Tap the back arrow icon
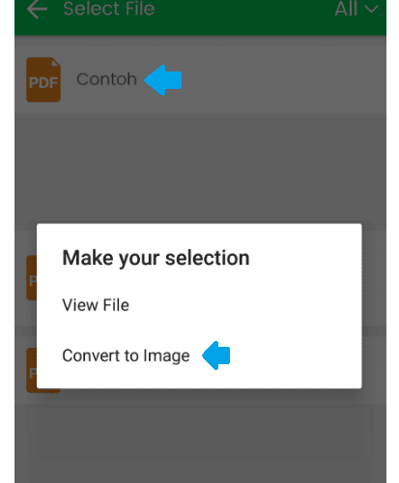This screenshot has width=399, height=483. (37, 9)
